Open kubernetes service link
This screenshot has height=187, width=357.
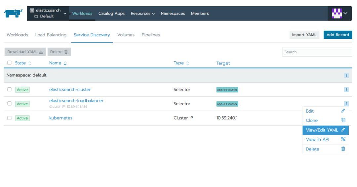(x=61, y=118)
